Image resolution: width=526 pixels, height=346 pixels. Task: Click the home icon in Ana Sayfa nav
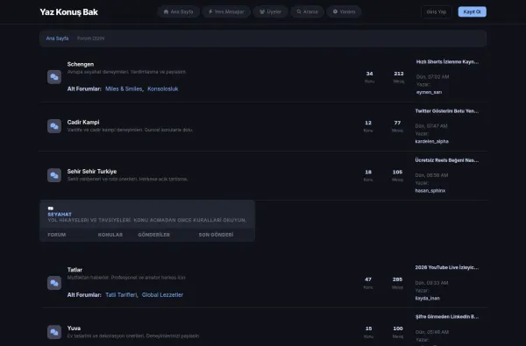click(166, 11)
